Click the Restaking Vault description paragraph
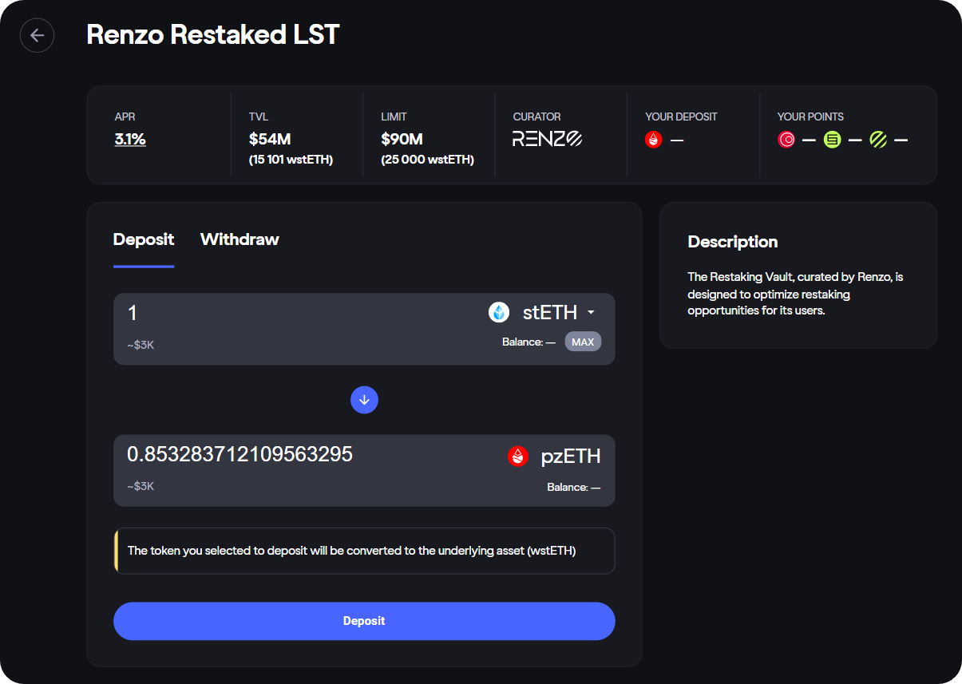The width and height of the screenshot is (962, 684). click(795, 294)
